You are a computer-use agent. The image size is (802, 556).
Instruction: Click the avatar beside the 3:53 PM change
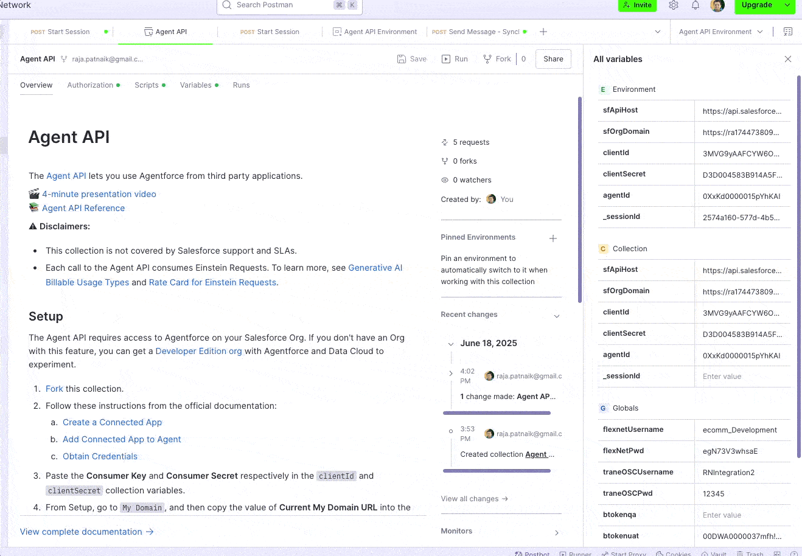[x=489, y=434]
